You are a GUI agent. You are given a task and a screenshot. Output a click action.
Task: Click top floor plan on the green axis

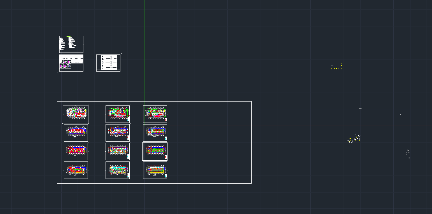point(155,114)
